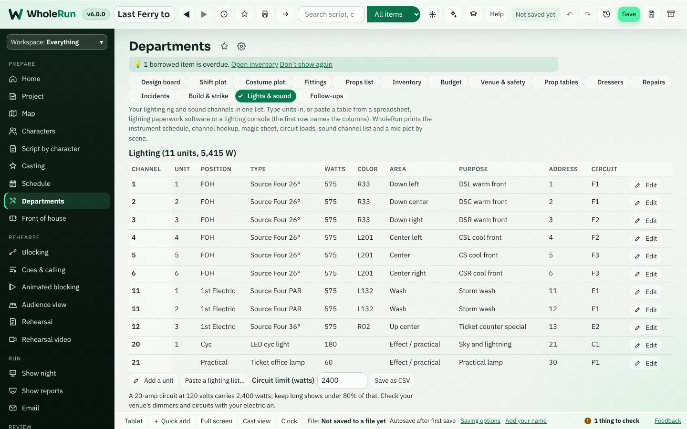Open the Last Ferry to project selector

144,14
